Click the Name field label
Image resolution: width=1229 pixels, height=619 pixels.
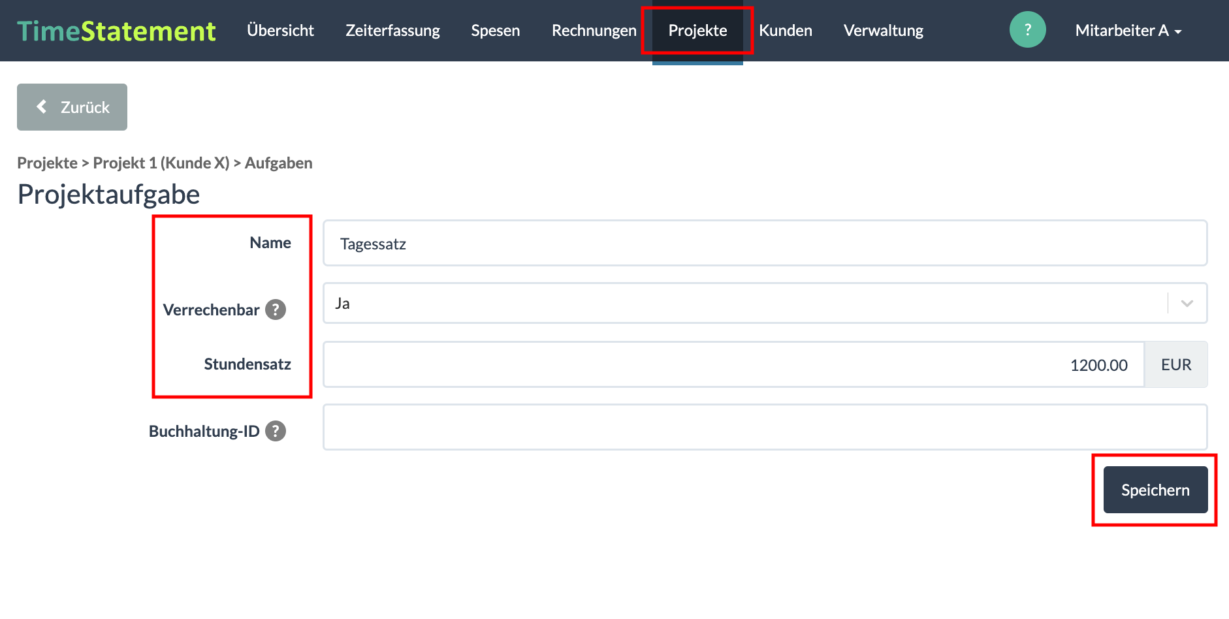point(270,242)
